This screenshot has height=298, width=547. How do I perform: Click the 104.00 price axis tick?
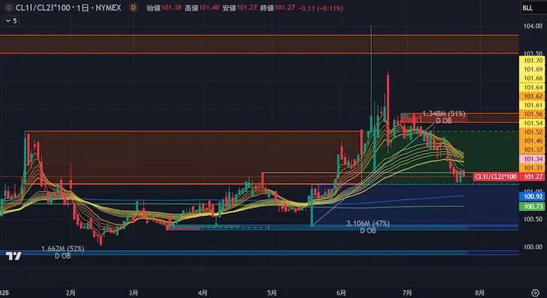[533, 26]
